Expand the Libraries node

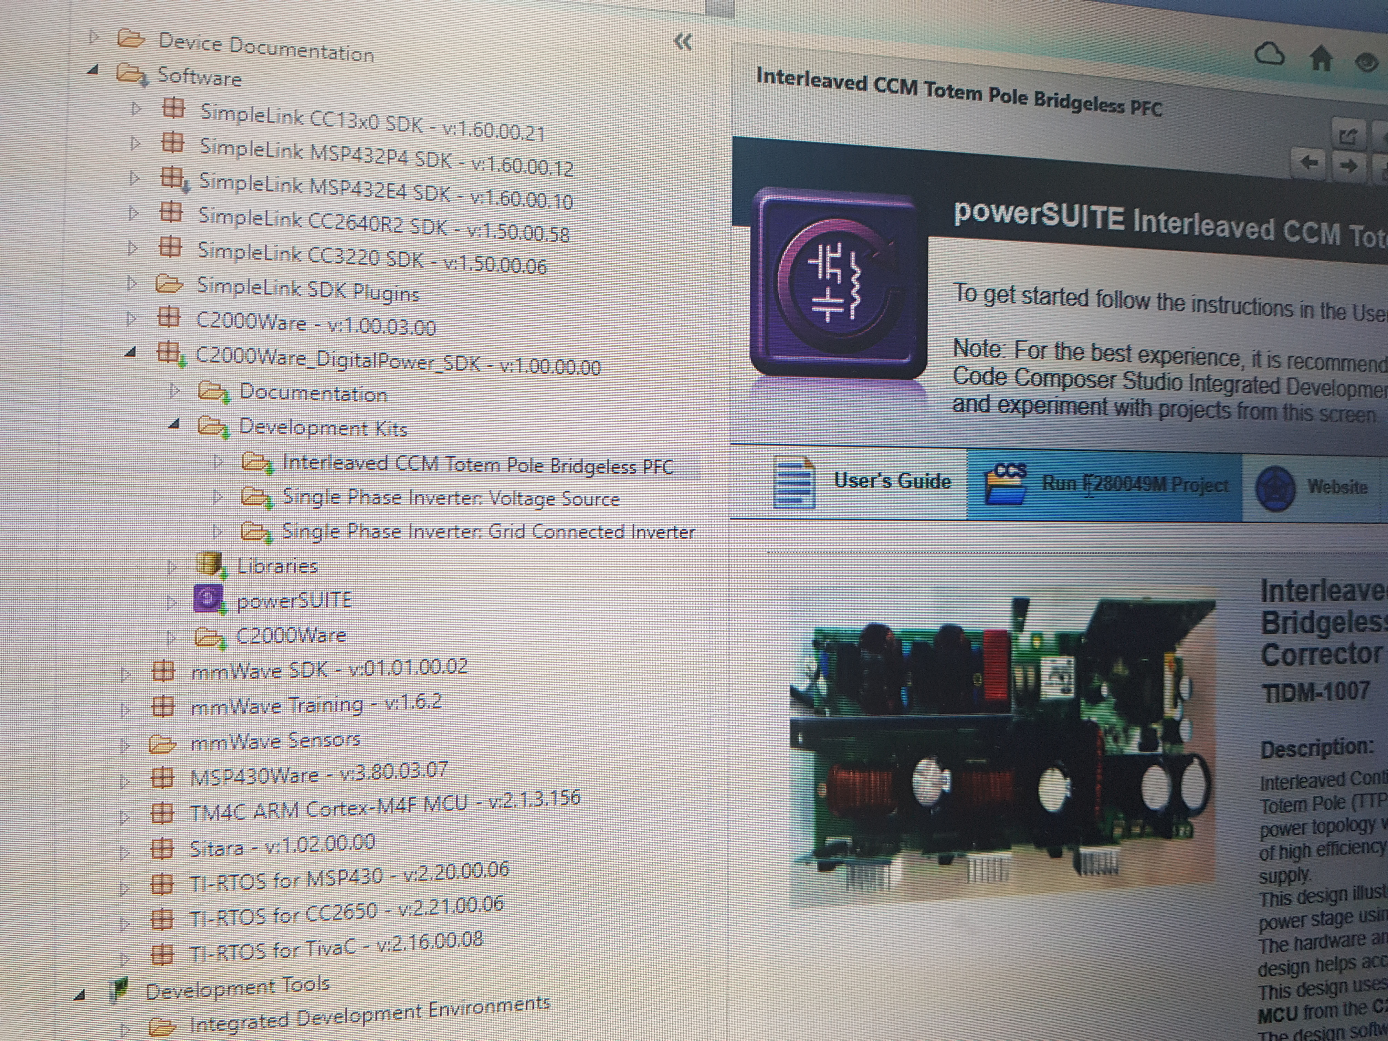tap(171, 567)
